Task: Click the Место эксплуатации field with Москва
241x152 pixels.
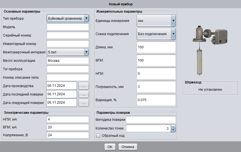Action: (x=68, y=60)
